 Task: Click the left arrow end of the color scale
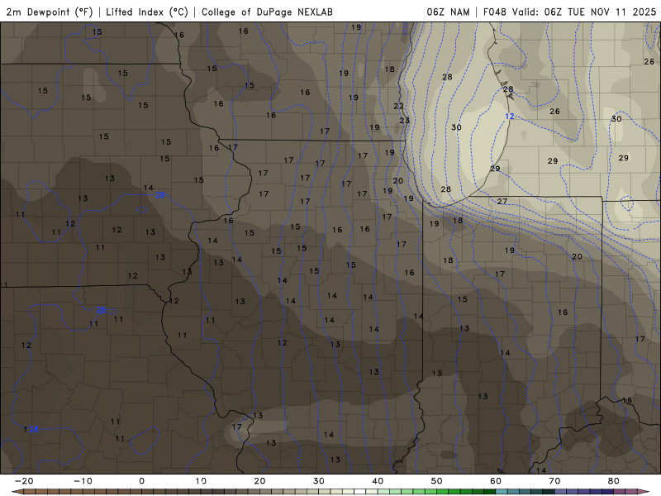pos(17,491)
